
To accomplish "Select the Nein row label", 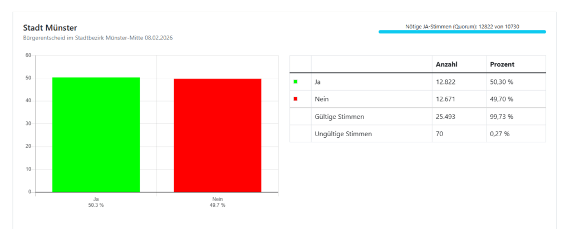I will coord(321,99).
